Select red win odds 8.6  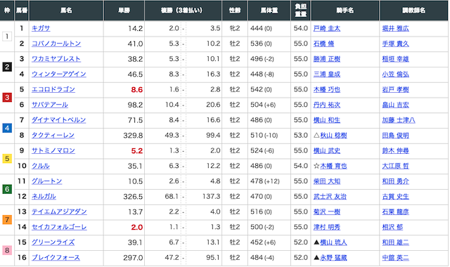pos(137,90)
